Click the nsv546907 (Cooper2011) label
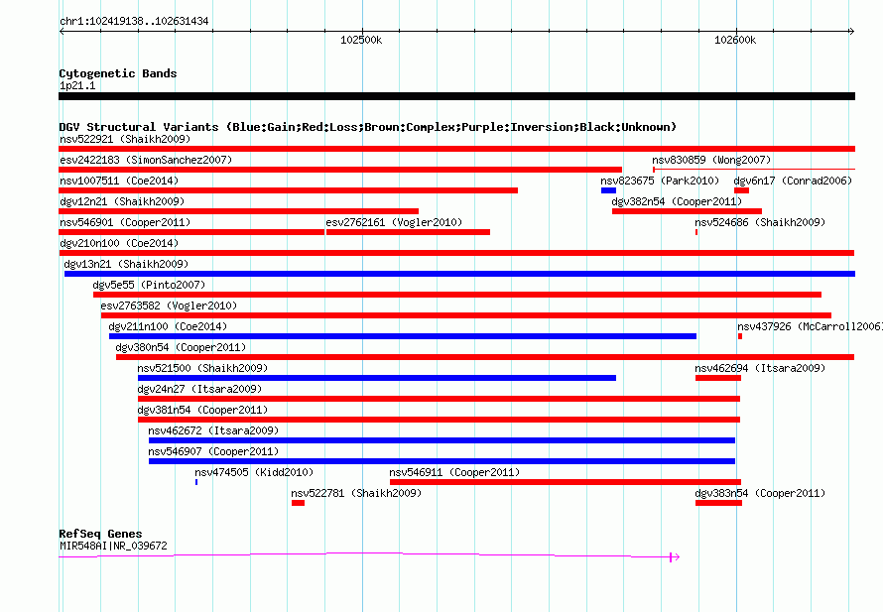Image resolution: width=883 pixels, height=612 pixels. tap(213, 451)
